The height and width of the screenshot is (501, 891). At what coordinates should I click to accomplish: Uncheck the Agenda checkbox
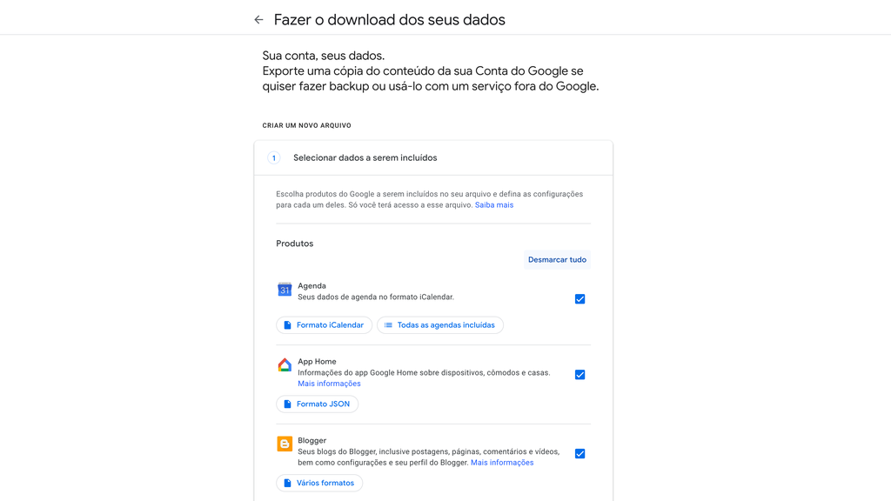point(579,299)
